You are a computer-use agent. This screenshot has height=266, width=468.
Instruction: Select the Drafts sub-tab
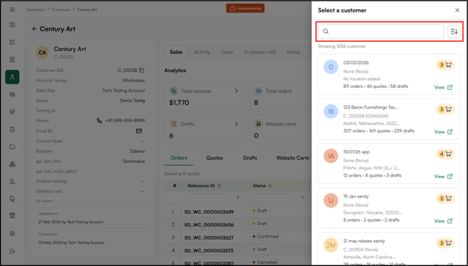tap(250, 158)
